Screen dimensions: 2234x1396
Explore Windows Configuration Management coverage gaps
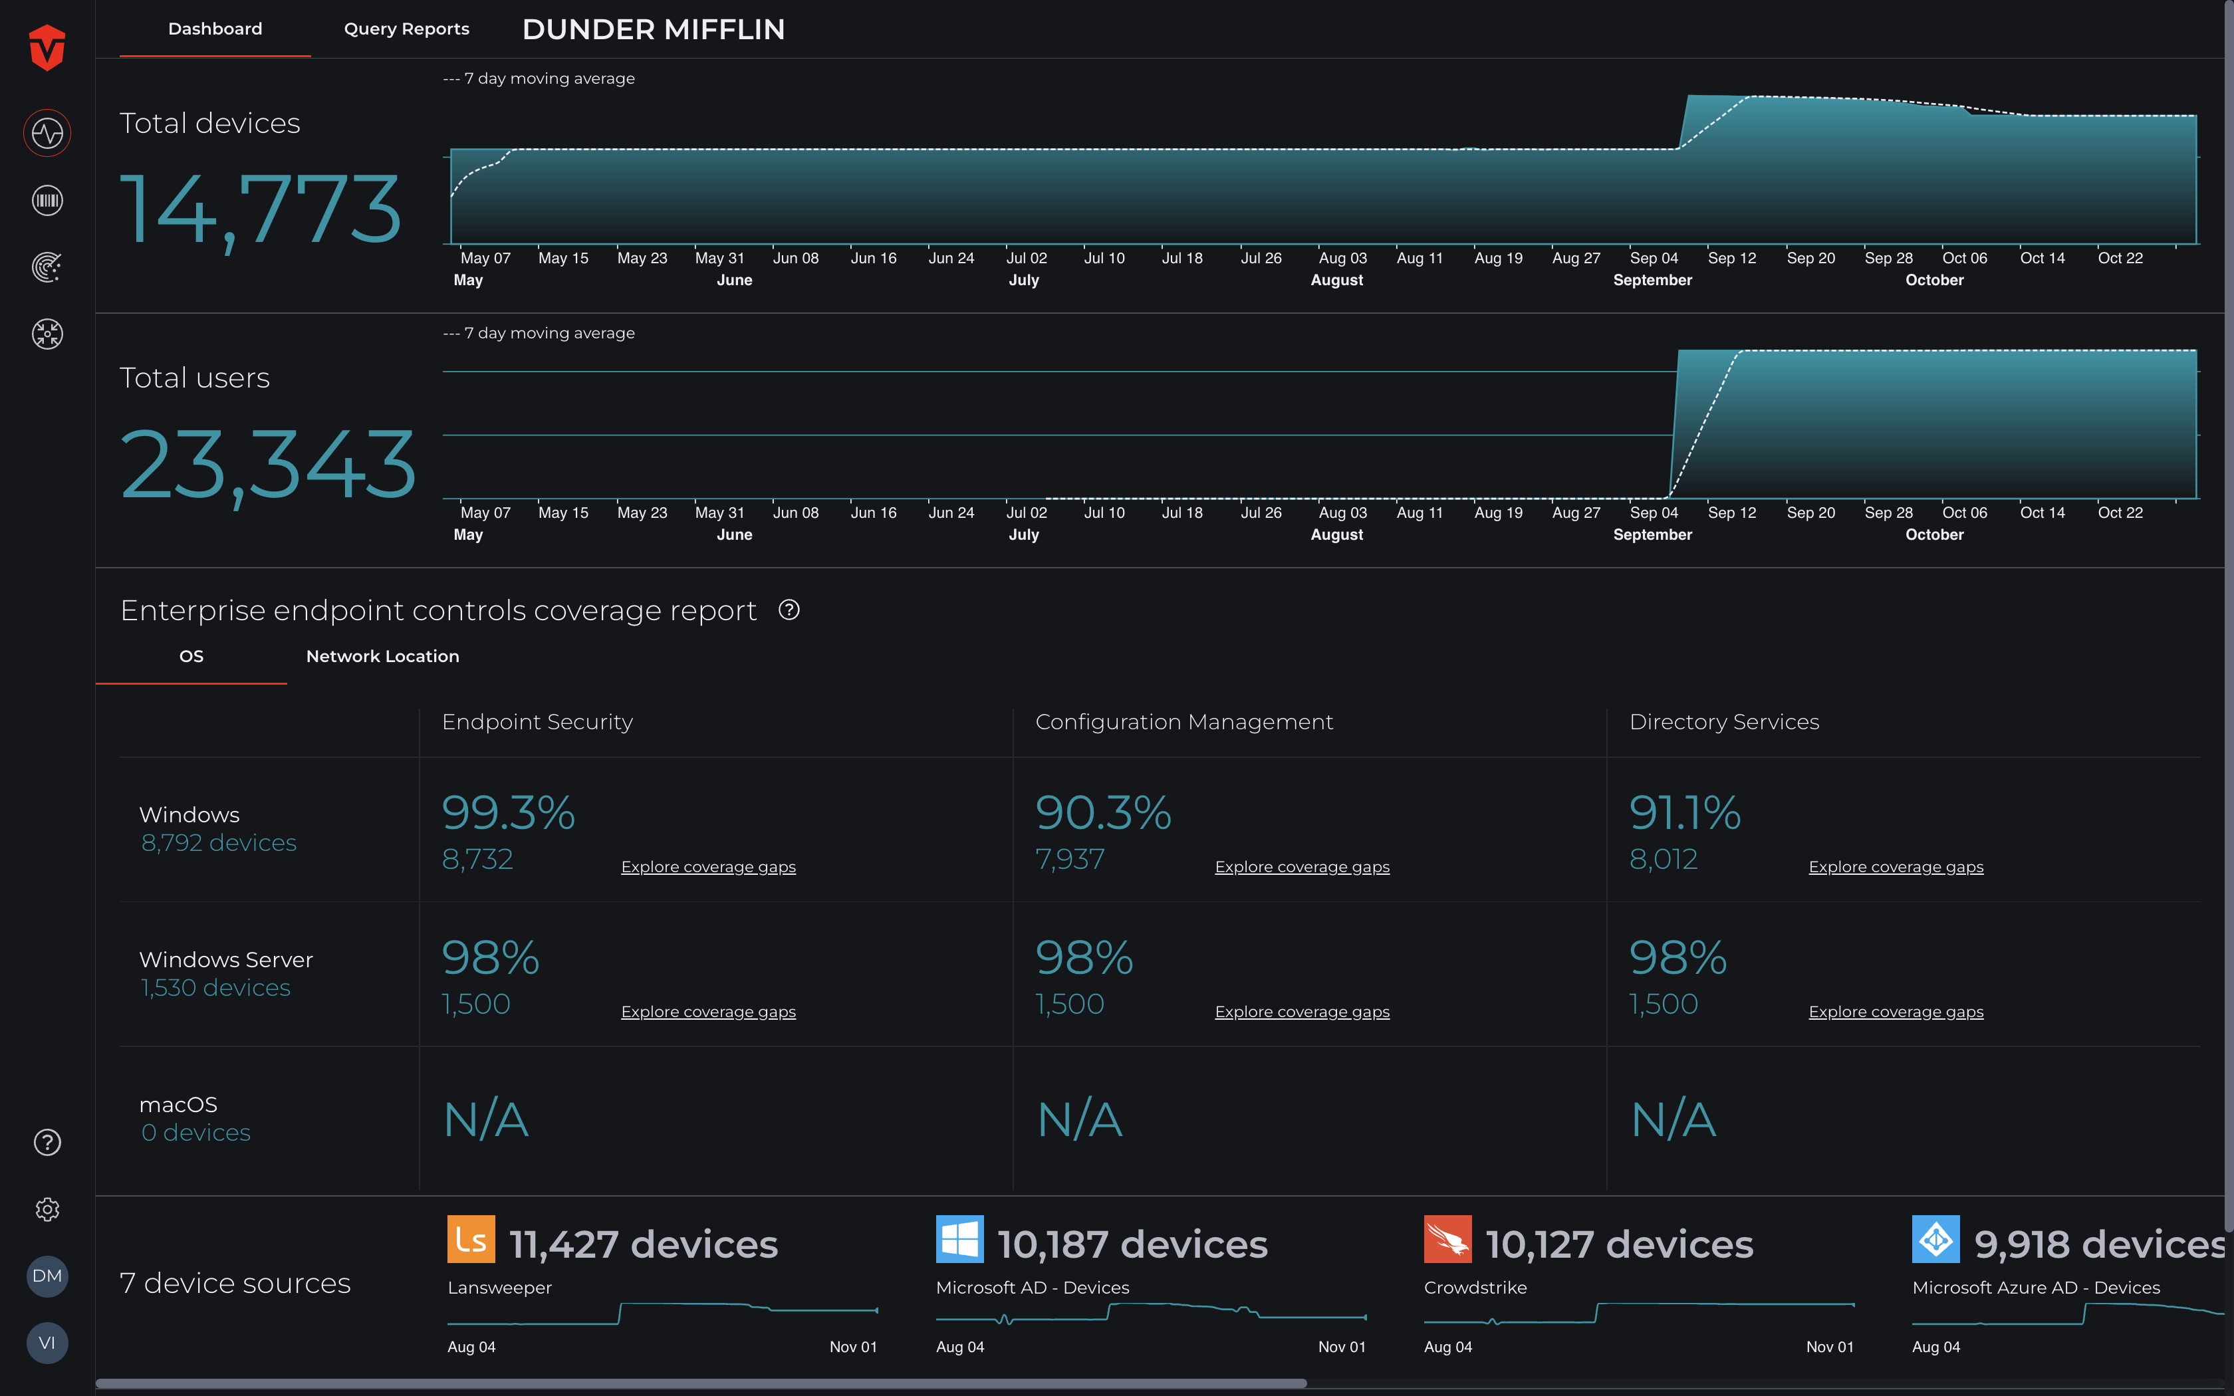(1302, 867)
